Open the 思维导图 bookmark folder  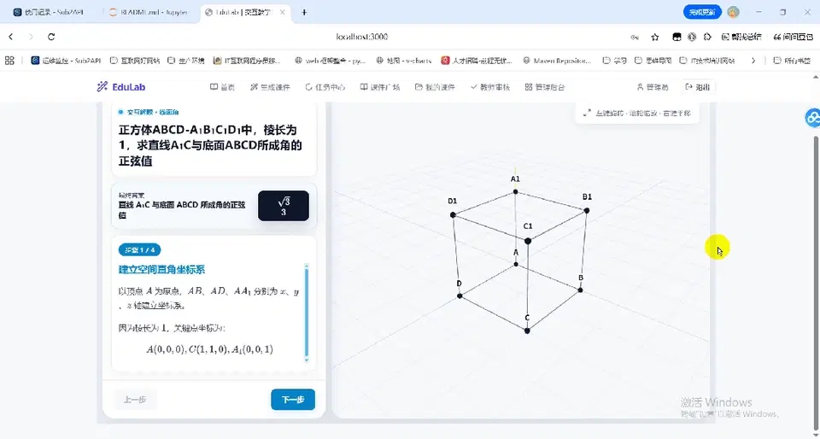[x=653, y=61]
